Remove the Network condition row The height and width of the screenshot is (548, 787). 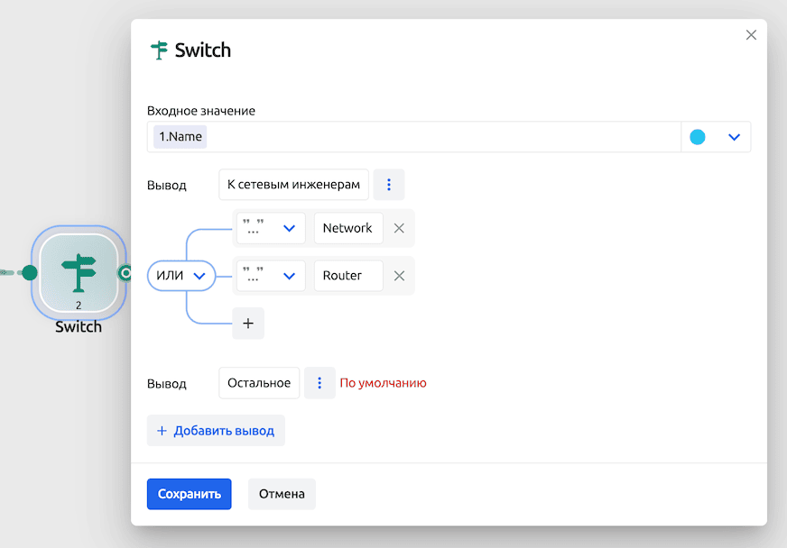tap(399, 229)
